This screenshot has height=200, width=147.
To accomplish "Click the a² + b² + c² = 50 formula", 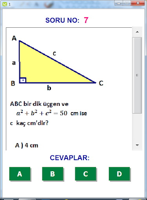I will point(42,113).
